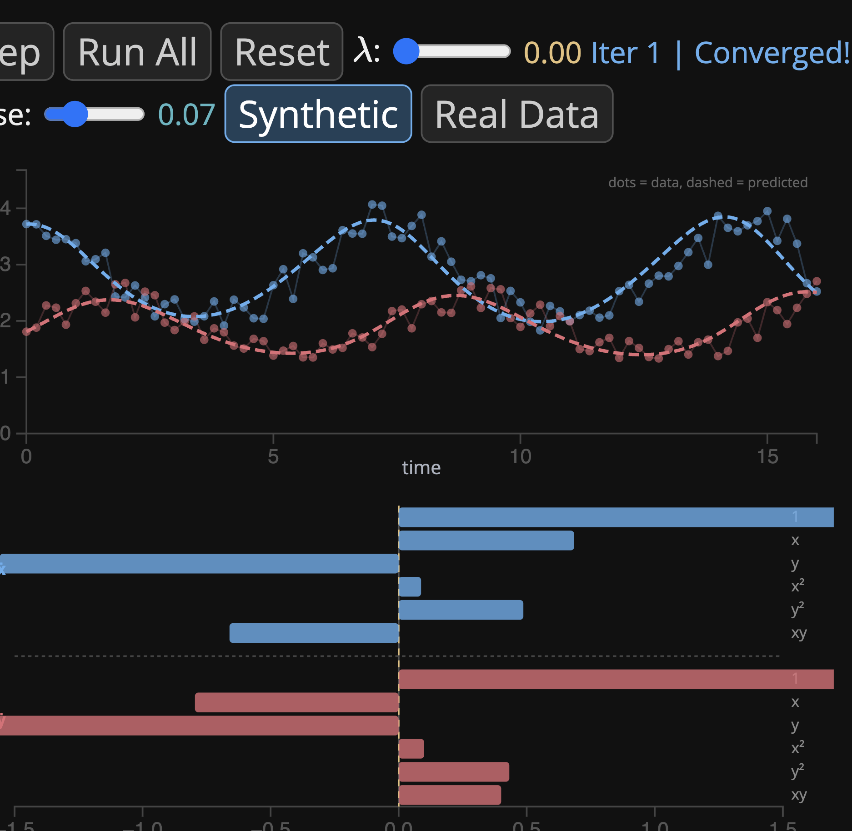This screenshot has height=831, width=852.
Task: Click the blue constant term bar
Action: [x=616, y=517]
